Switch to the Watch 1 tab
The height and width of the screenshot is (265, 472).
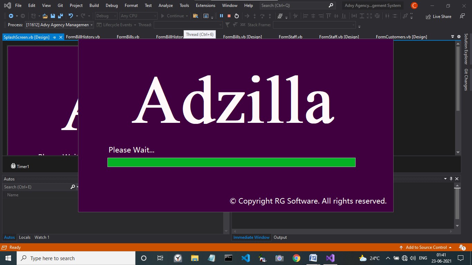tap(42, 237)
